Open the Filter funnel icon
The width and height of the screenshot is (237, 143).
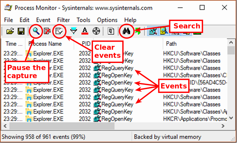[x=74, y=31]
